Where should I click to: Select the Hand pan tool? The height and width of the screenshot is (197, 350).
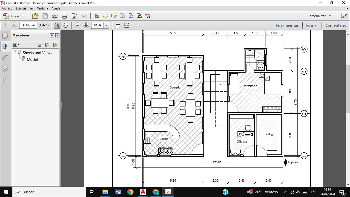66,25
